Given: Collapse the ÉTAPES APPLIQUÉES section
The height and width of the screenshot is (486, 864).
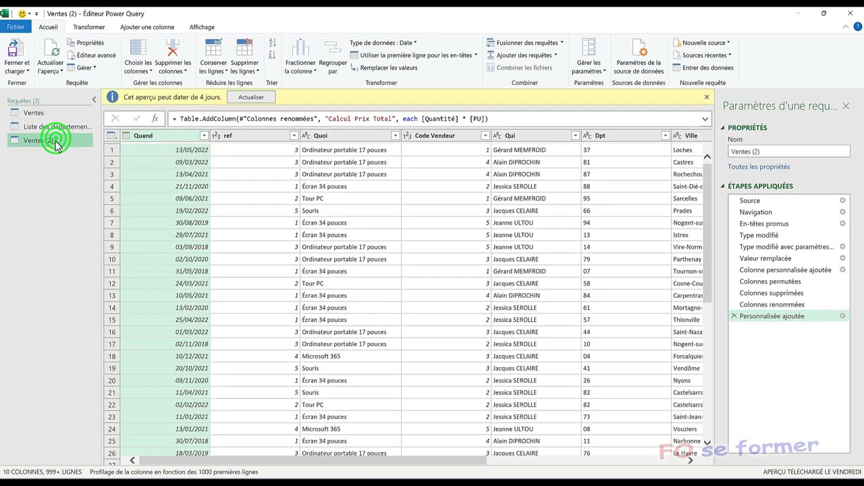Looking at the screenshot, I should click(x=722, y=186).
